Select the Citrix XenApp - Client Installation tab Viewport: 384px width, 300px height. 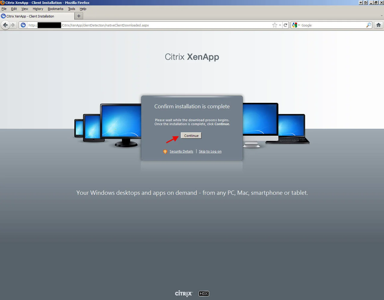[37, 16]
